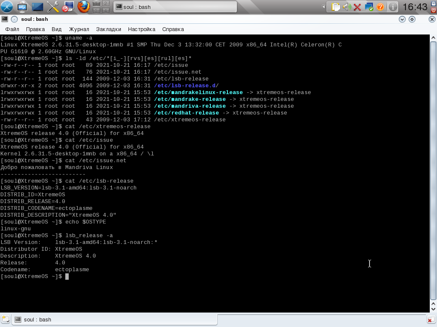Image resolution: width=437 pixels, height=327 pixels.
Task: Click the 16:43 digital clock
Action: click(x=415, y=7)
